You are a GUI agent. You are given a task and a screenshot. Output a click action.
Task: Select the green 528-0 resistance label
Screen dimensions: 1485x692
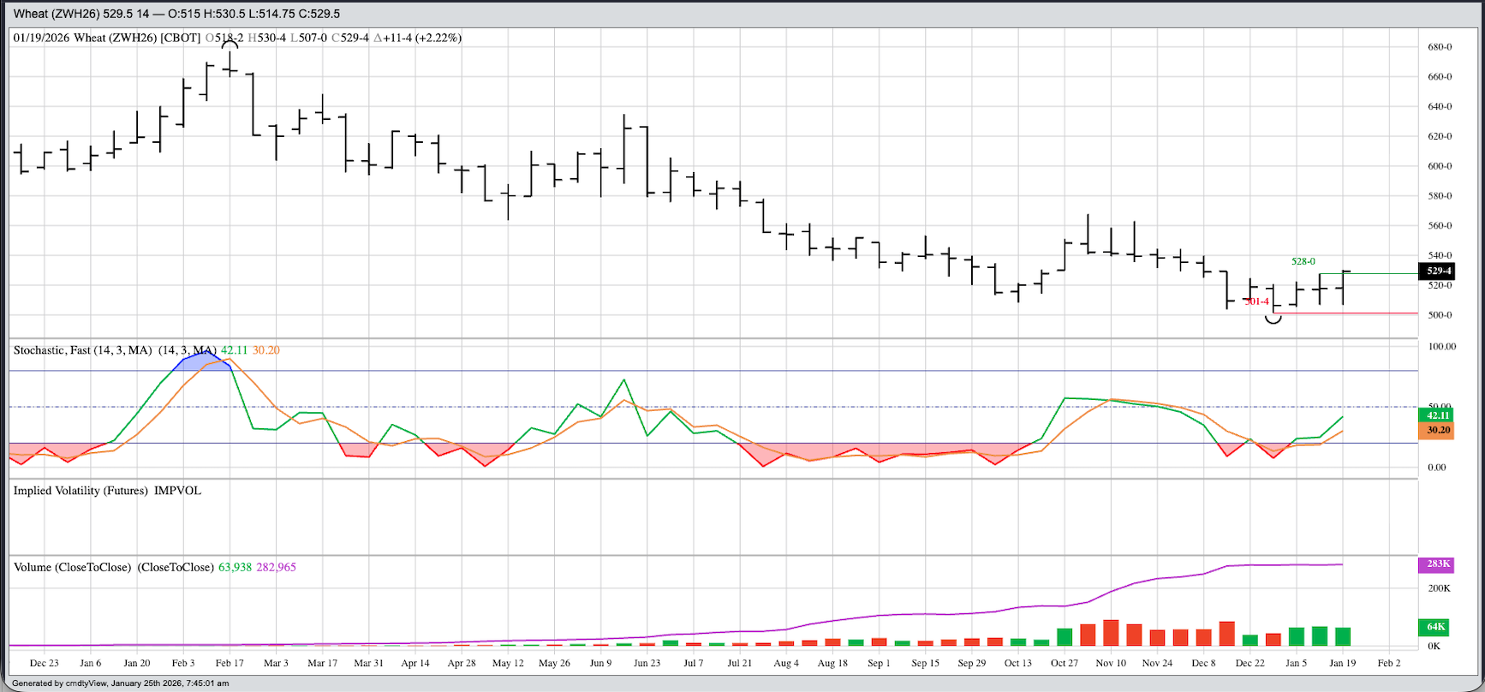click(x=1303, y=261)
